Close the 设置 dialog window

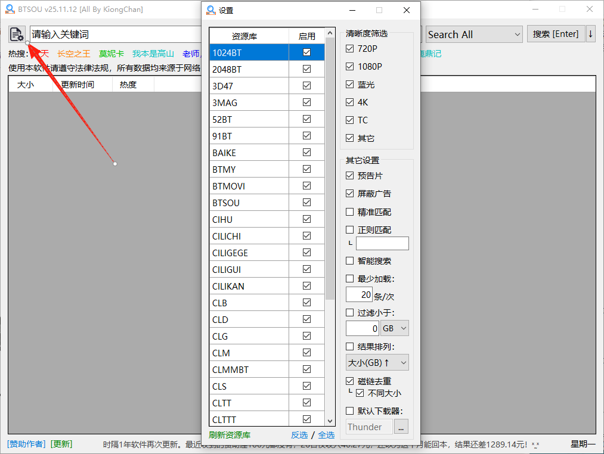point(407,10)
